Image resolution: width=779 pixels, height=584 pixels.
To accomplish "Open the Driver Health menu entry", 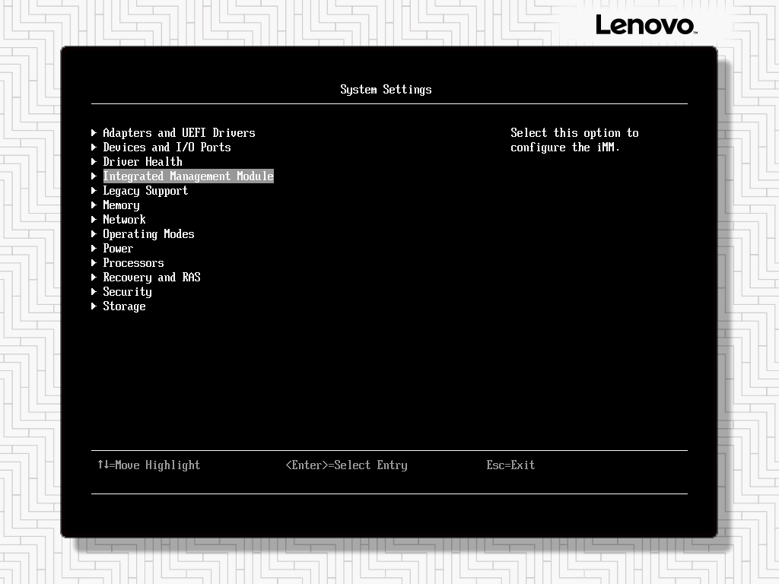I will (x=142, y=162).
